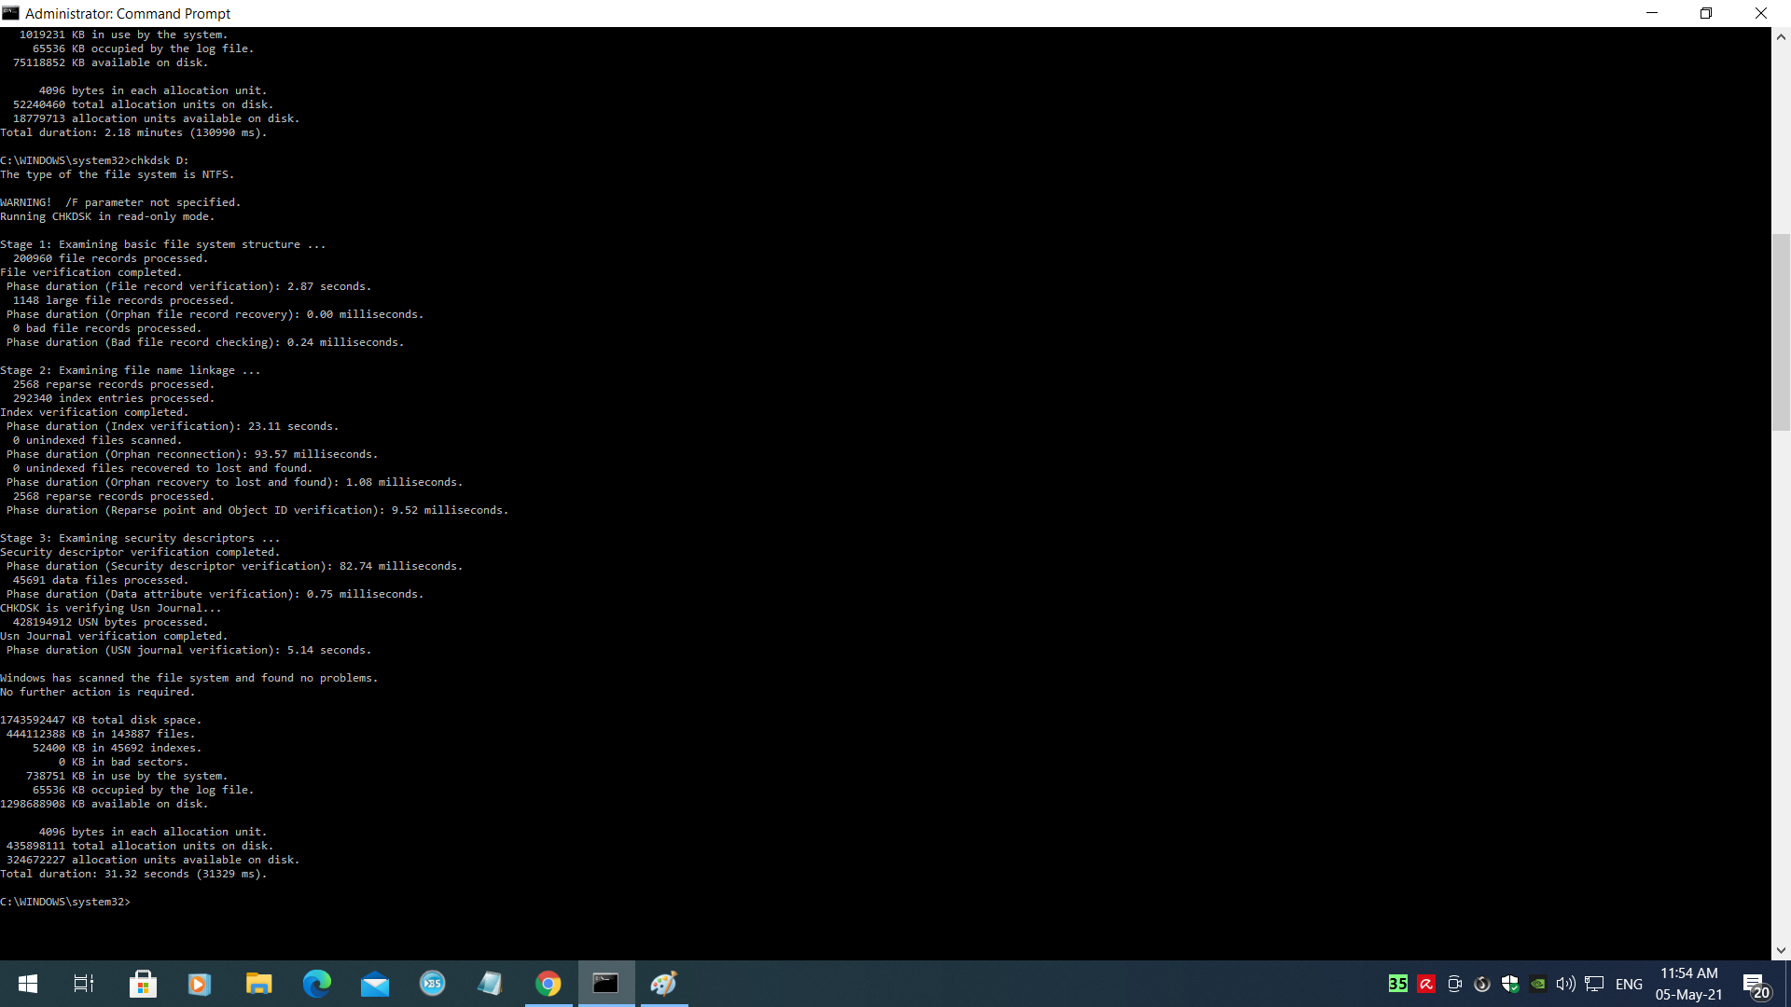Open the clock and calendar flyout
This screenshot has height=1007, width=1791.
[x=1688, y=984]
